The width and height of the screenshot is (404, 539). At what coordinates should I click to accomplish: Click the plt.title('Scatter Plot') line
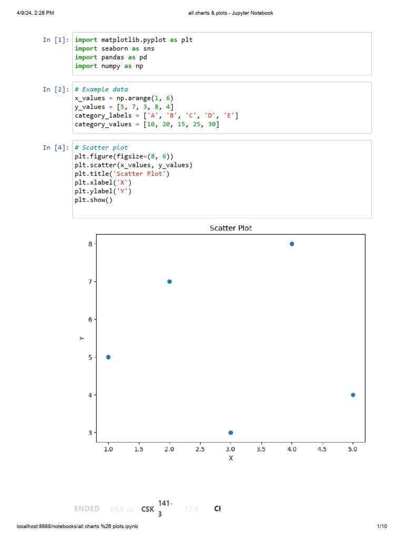click(122, 174)
